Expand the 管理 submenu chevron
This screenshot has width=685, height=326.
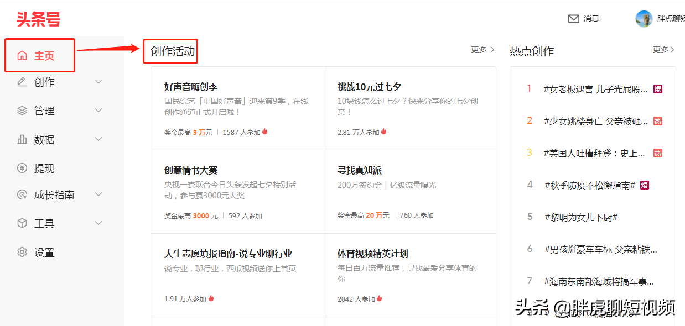(98, 111)
